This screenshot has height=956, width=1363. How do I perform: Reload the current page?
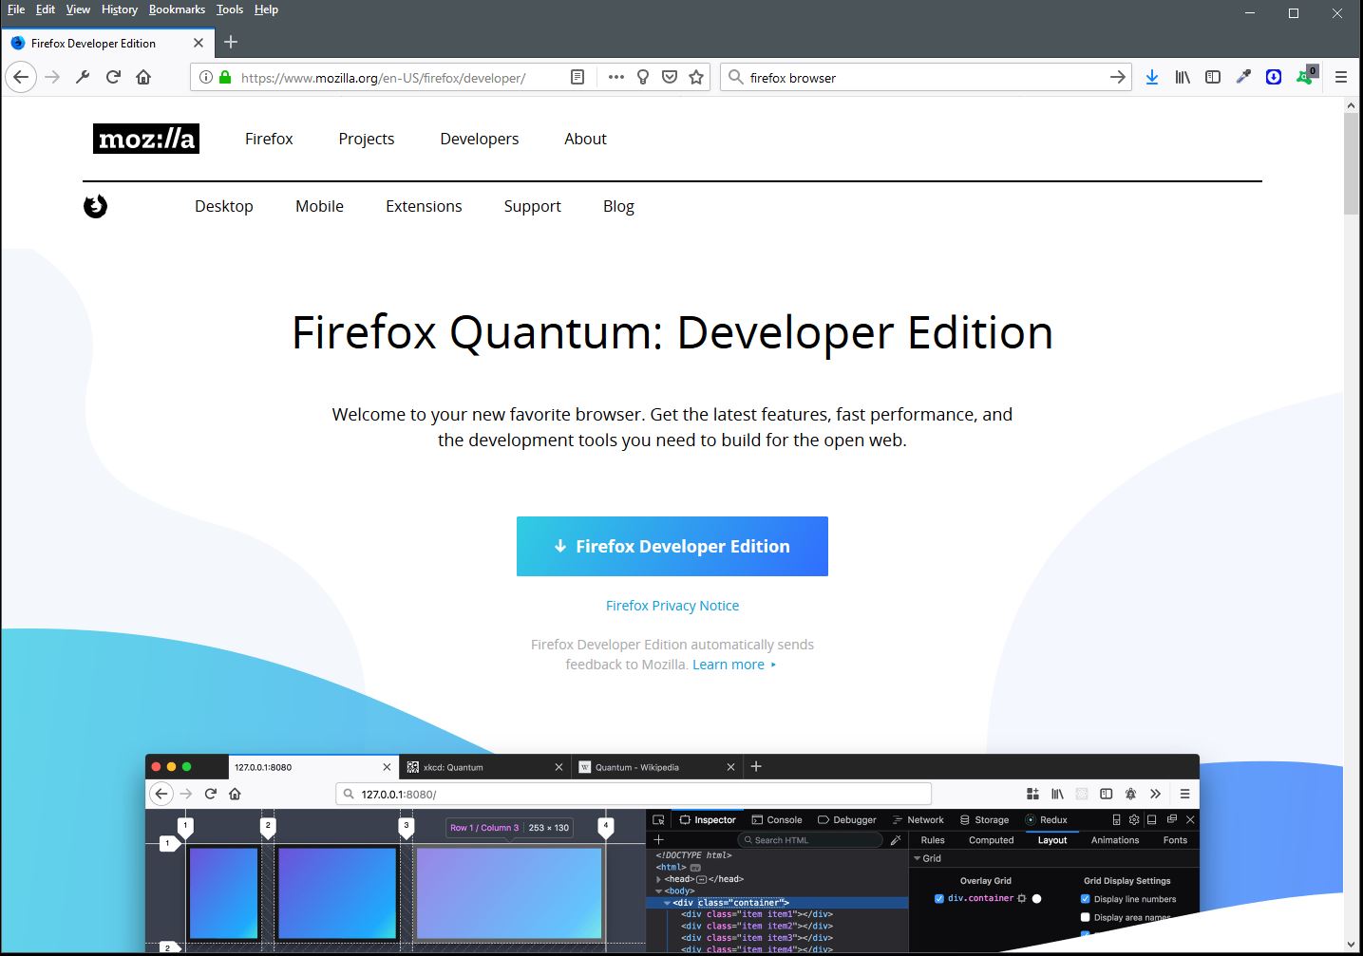113,77
